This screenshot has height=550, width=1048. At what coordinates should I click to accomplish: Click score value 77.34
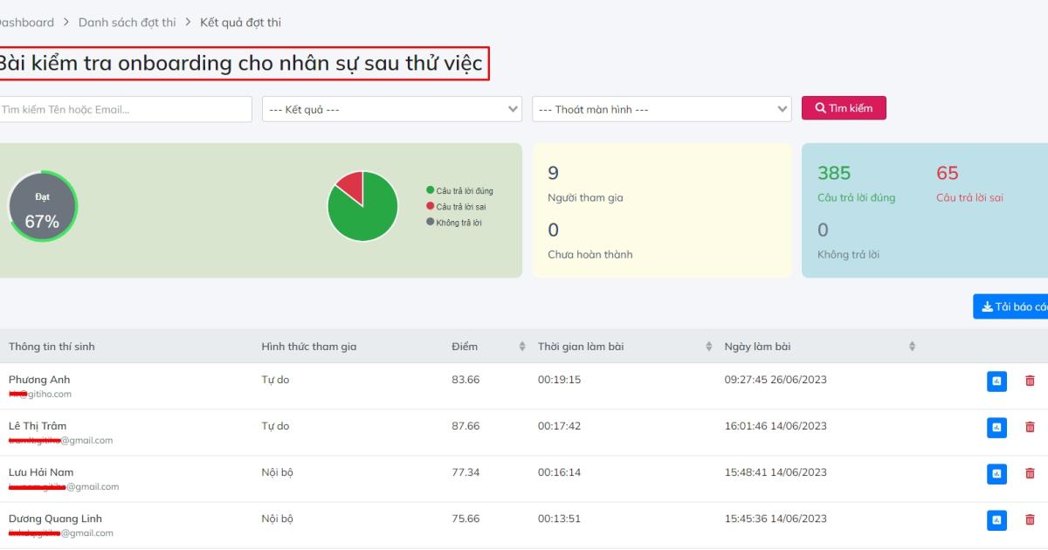(x=465, y=472)
